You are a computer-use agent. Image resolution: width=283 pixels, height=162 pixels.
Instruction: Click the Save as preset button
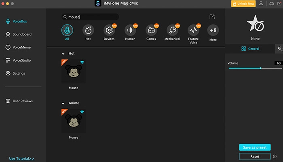point(255,147)
